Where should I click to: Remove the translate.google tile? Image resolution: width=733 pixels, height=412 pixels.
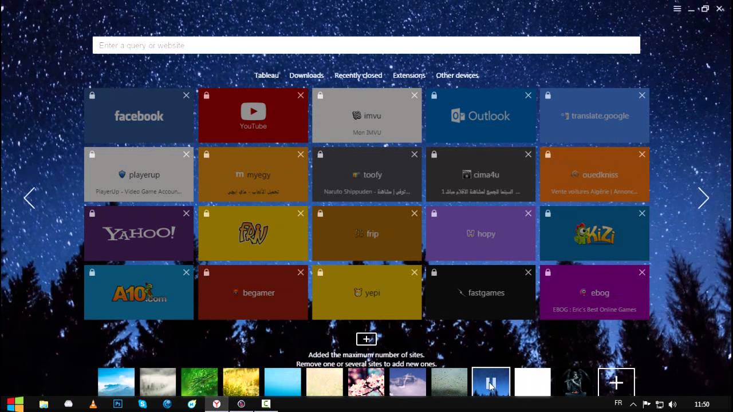click(642, 96)
